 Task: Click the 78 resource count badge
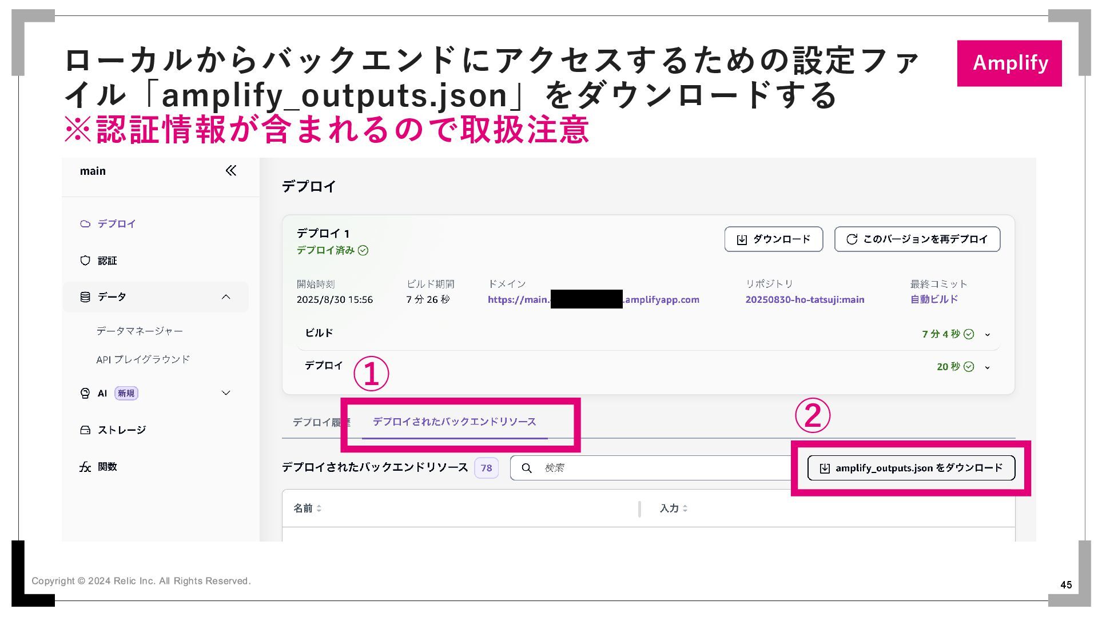[x=486, y=468]
